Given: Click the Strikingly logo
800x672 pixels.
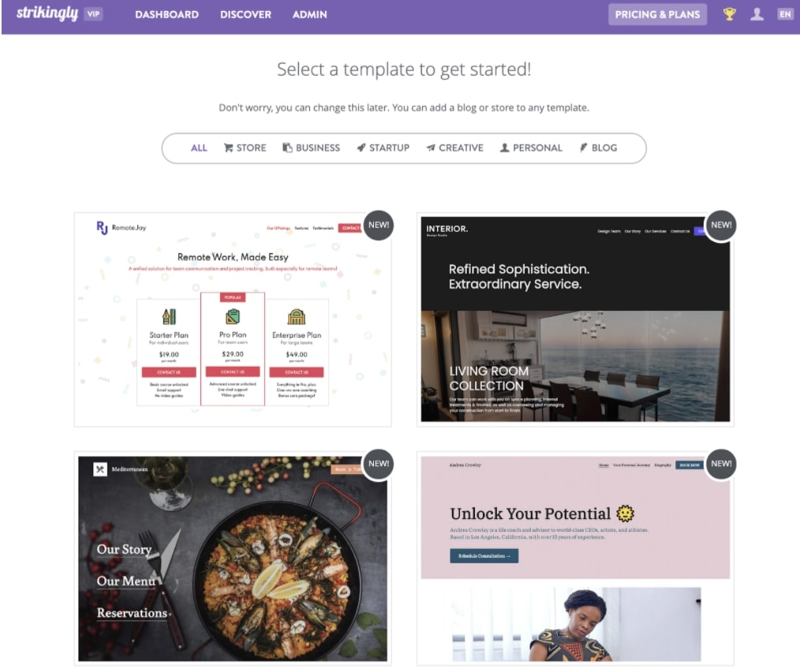Looking at the screenshot, I should tap(47, 13).
